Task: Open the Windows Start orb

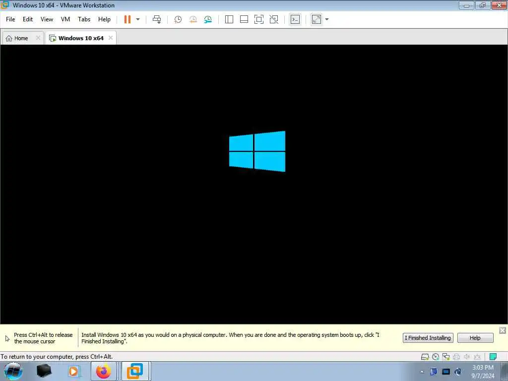Action: click(x=13, y=371)
